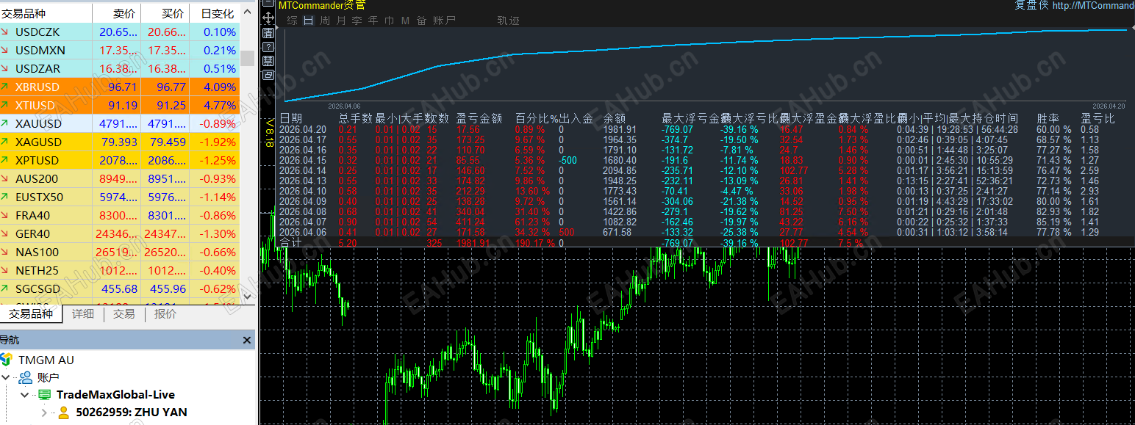The height and width of the screenshot is (425, 1135).
Task: Select the 月 monthly period toggle
Action: tap(341, 21)
